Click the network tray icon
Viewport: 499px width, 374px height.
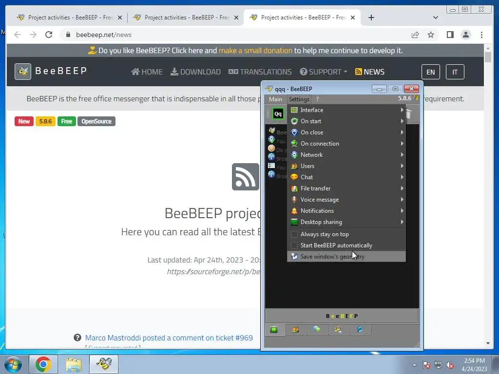438,365
